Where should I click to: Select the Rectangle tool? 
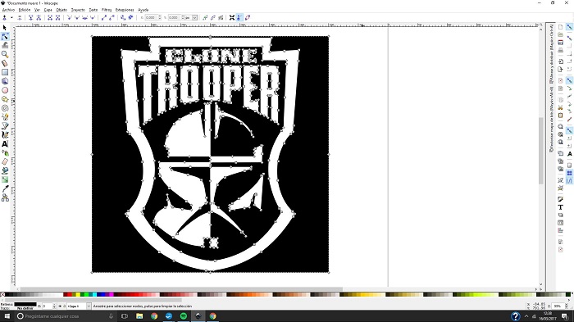click(5, 72)
